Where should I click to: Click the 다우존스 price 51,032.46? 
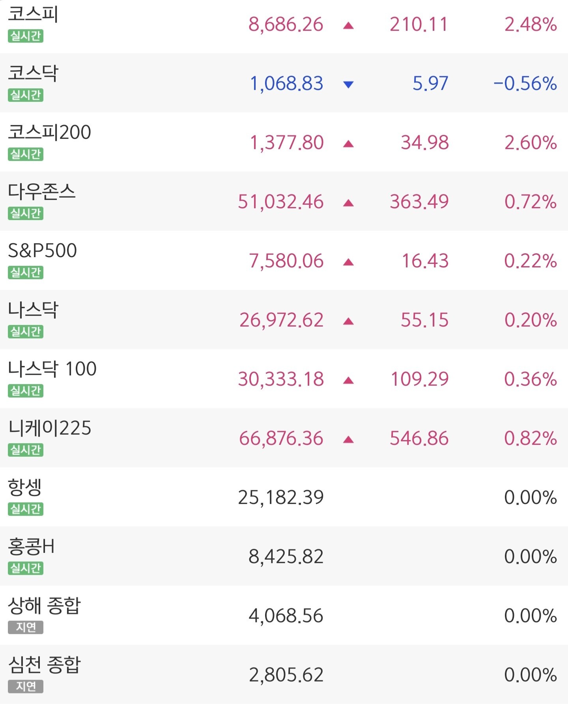coord(281,202)
